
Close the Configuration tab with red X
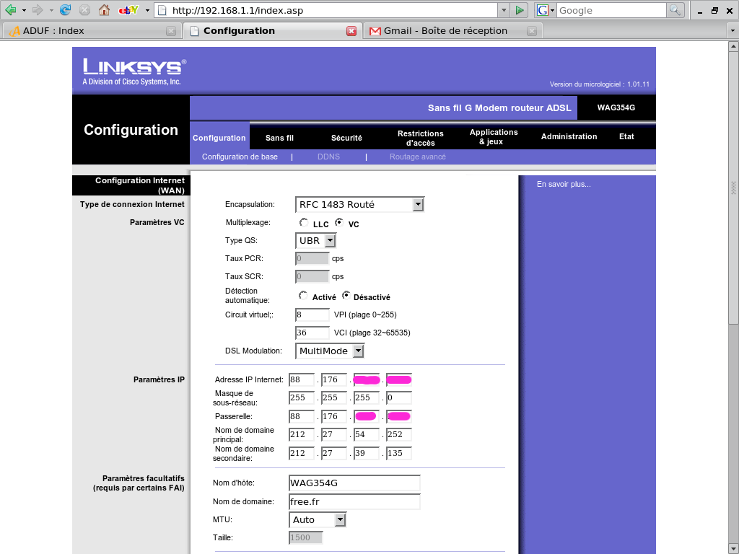coord(351,31)
